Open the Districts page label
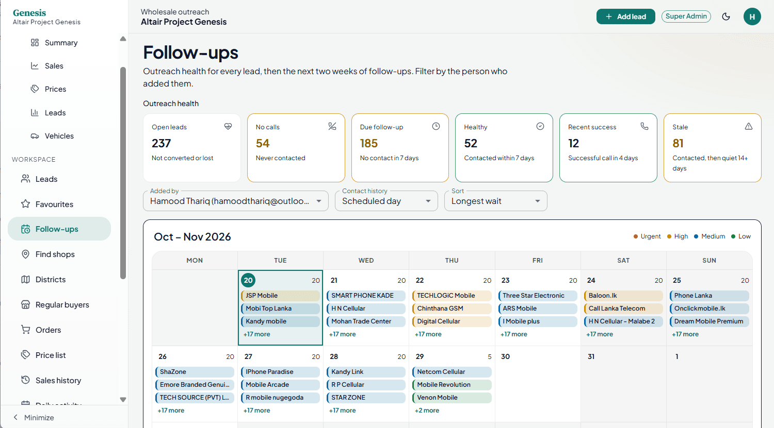The height and width of the screenshot is (428, 774). 51,280
